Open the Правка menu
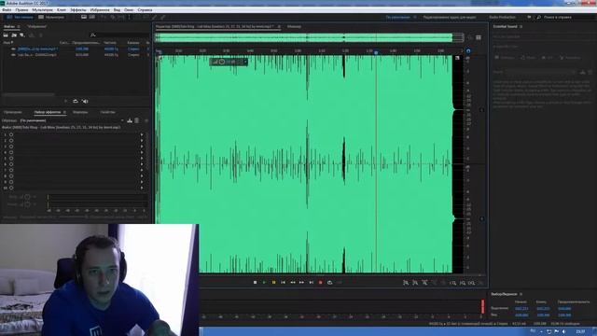Screen dimensions: 597x336 [x=21, y=10]
